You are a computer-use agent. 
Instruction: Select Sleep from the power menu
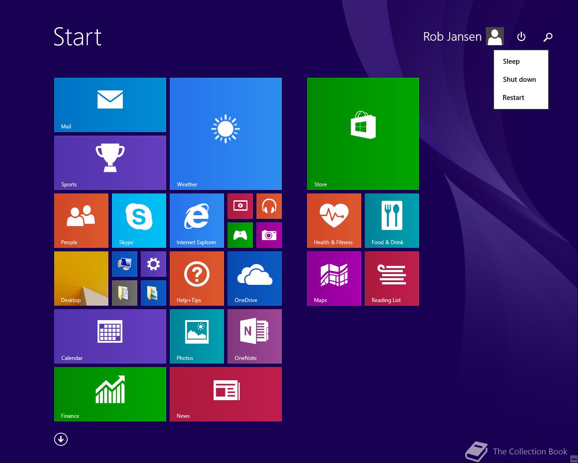[511, 61]
